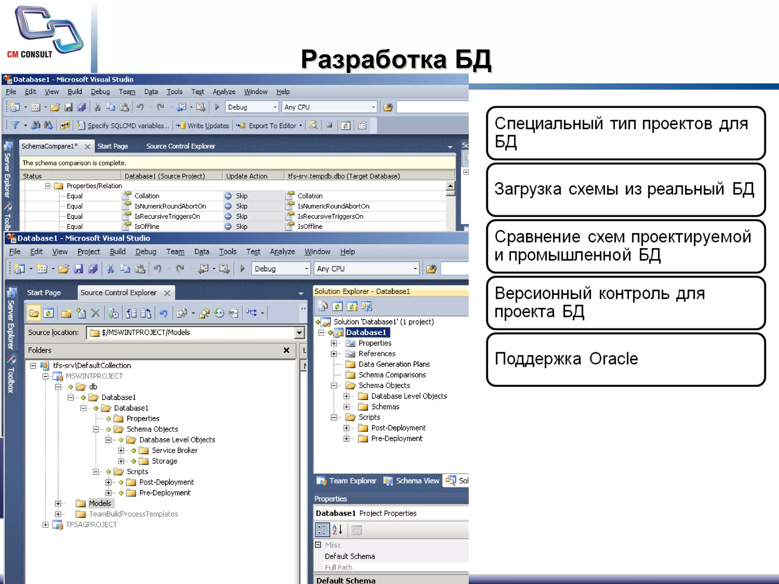Open Analyze menu in lower window
Image resolution: width=779 pixels, height=584 pixels.
pyautogui.click(x=282, y=252)
